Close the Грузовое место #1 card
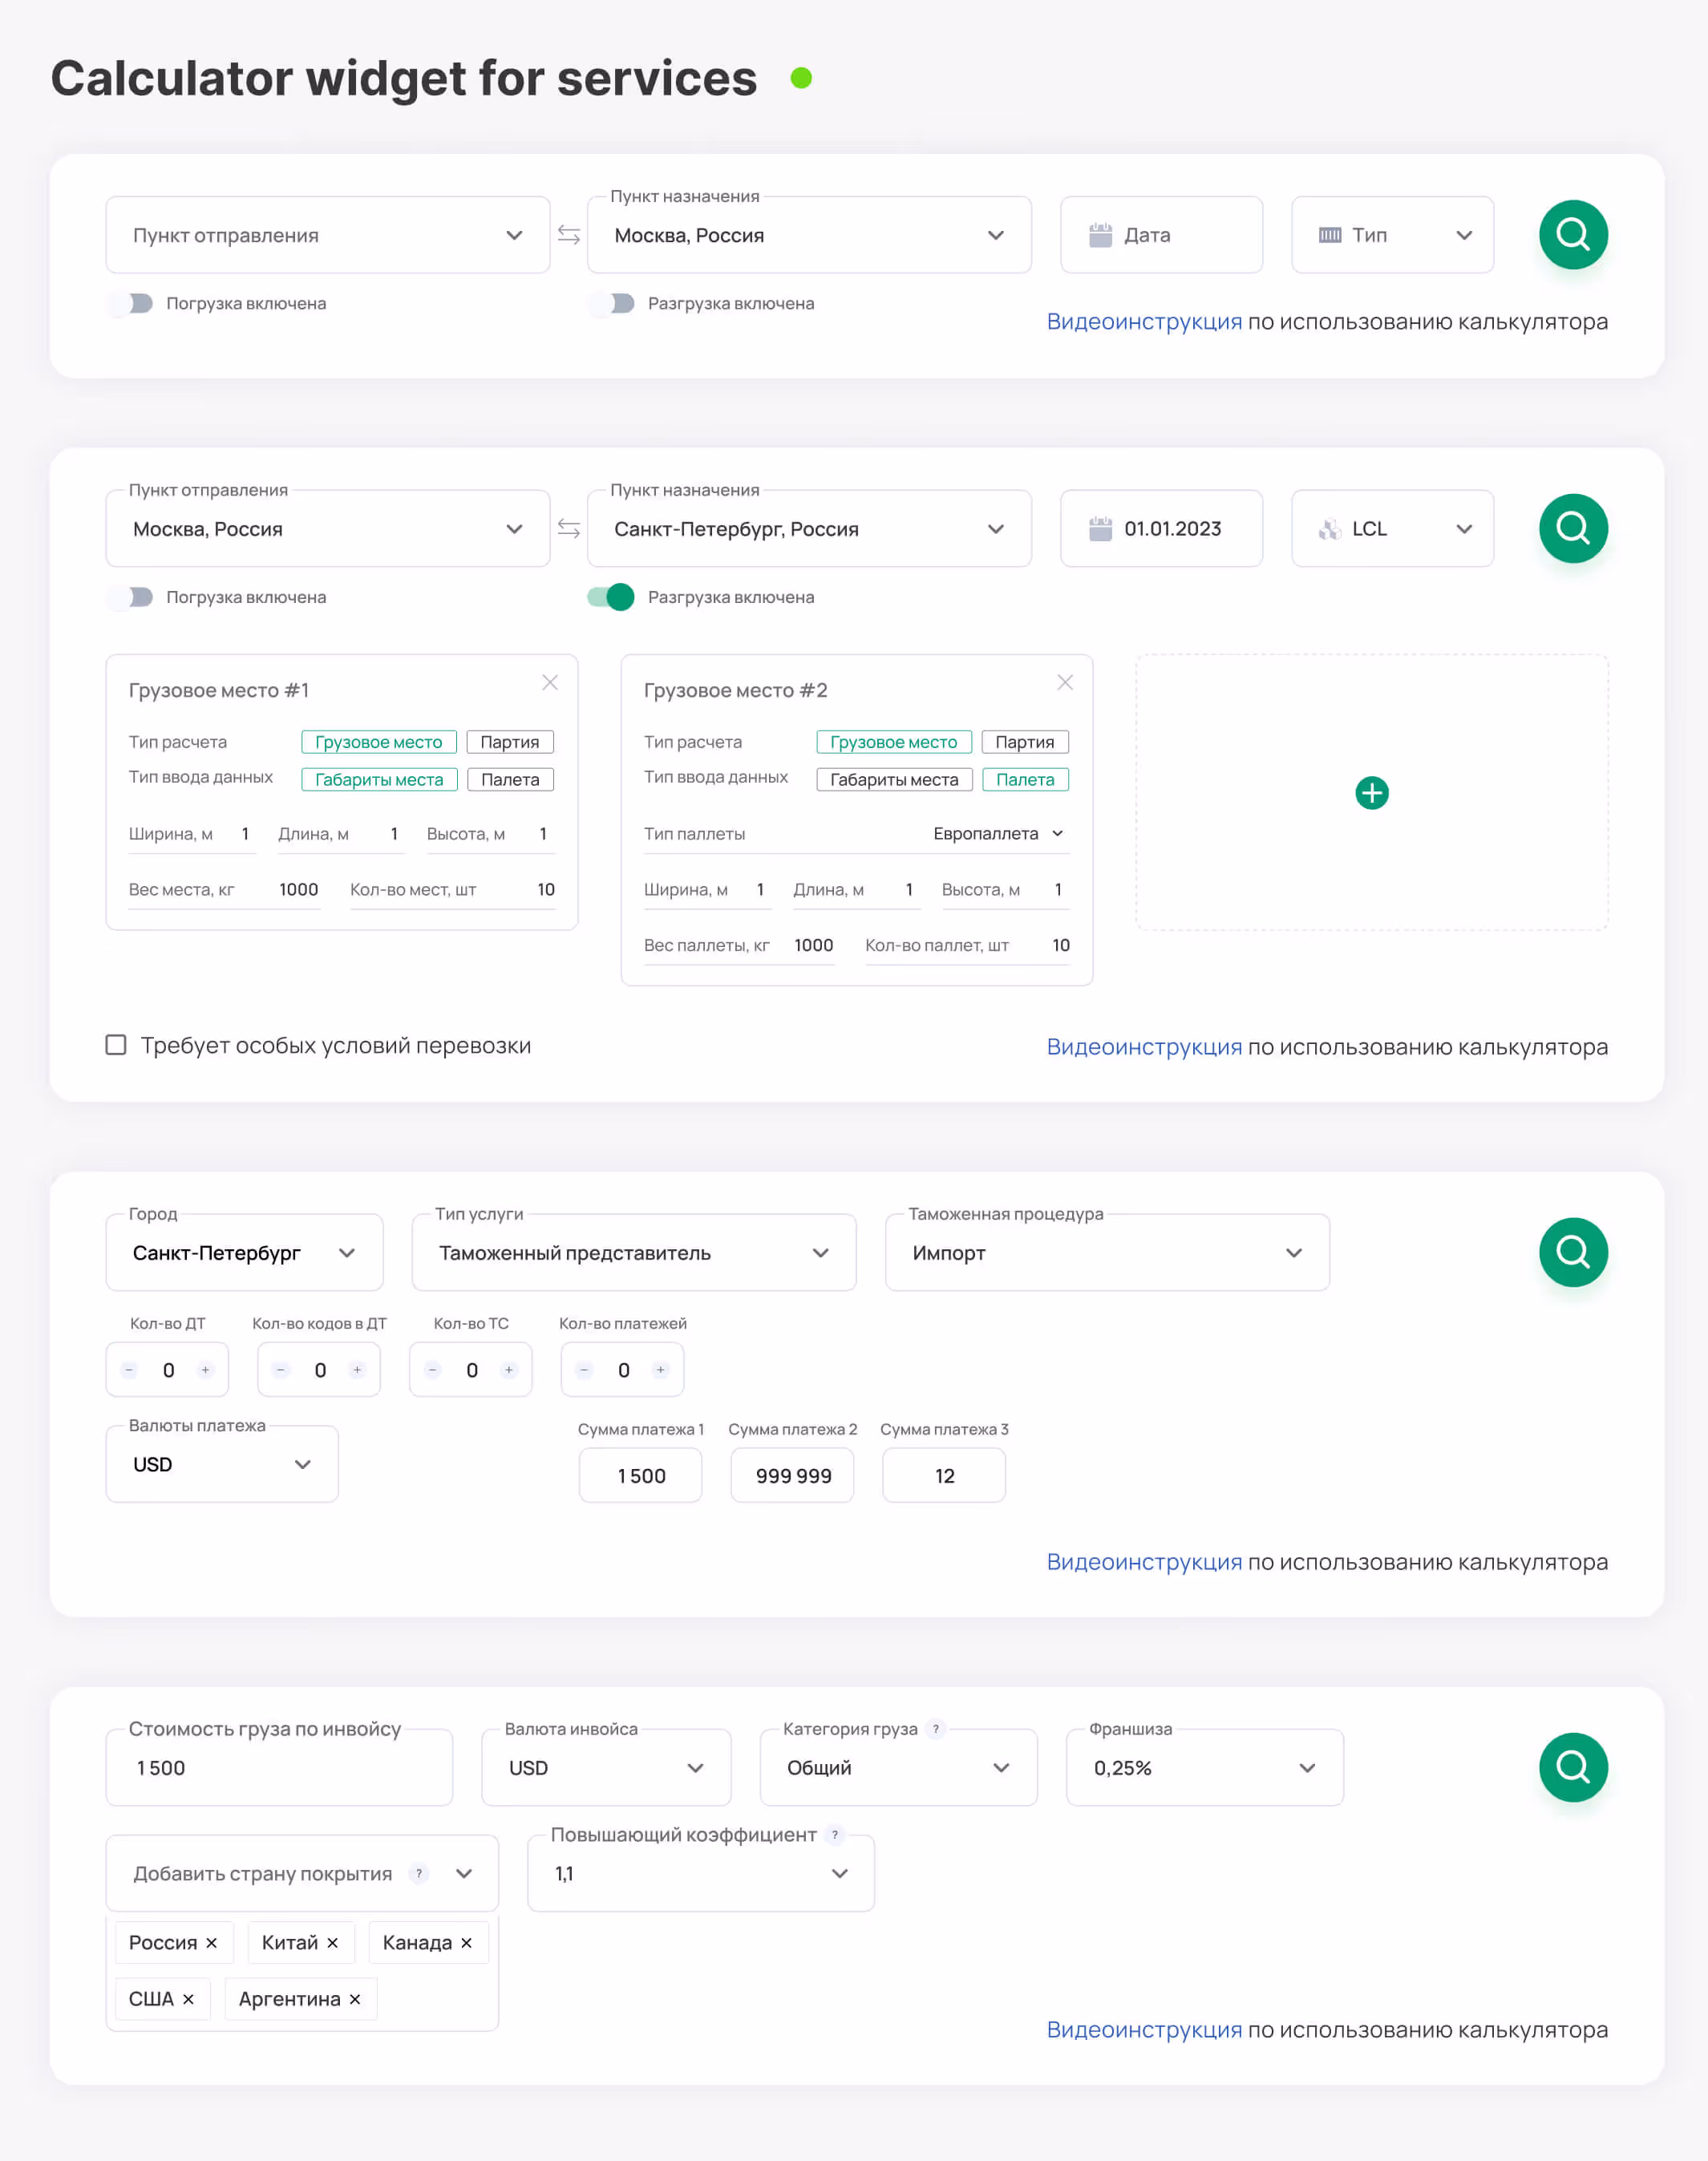Screen dimensions: 1708x2161 550,683
